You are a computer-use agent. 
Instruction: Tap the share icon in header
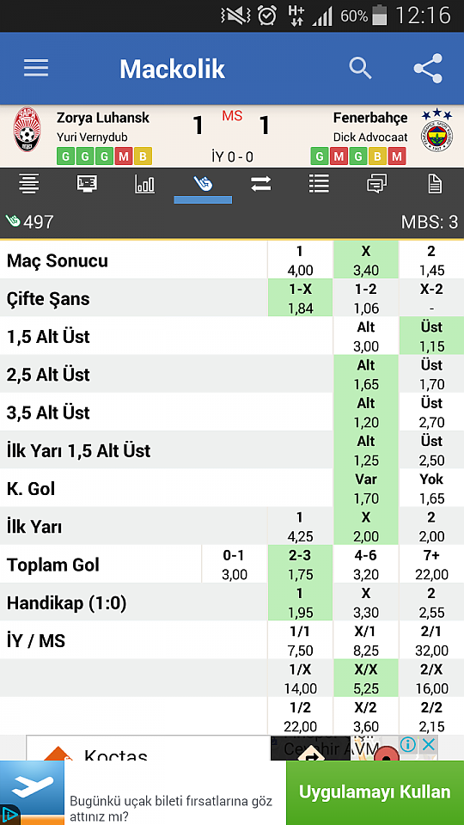point(428,69)
